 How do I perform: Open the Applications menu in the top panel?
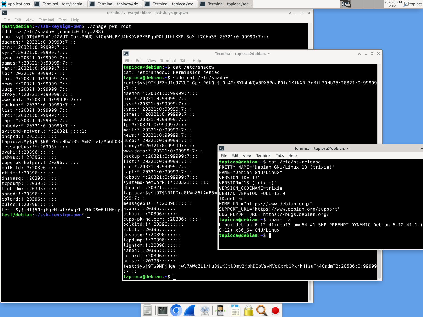coord(15,4)
